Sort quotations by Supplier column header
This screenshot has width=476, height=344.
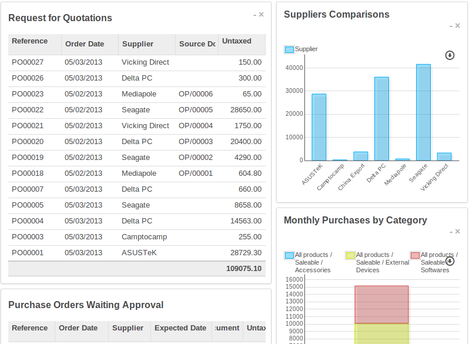click(138, 44)
